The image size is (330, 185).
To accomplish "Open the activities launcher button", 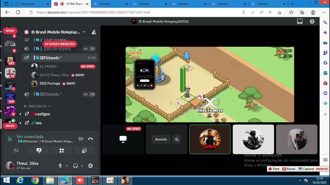I will pyautogui.click(x=62, y=151).
